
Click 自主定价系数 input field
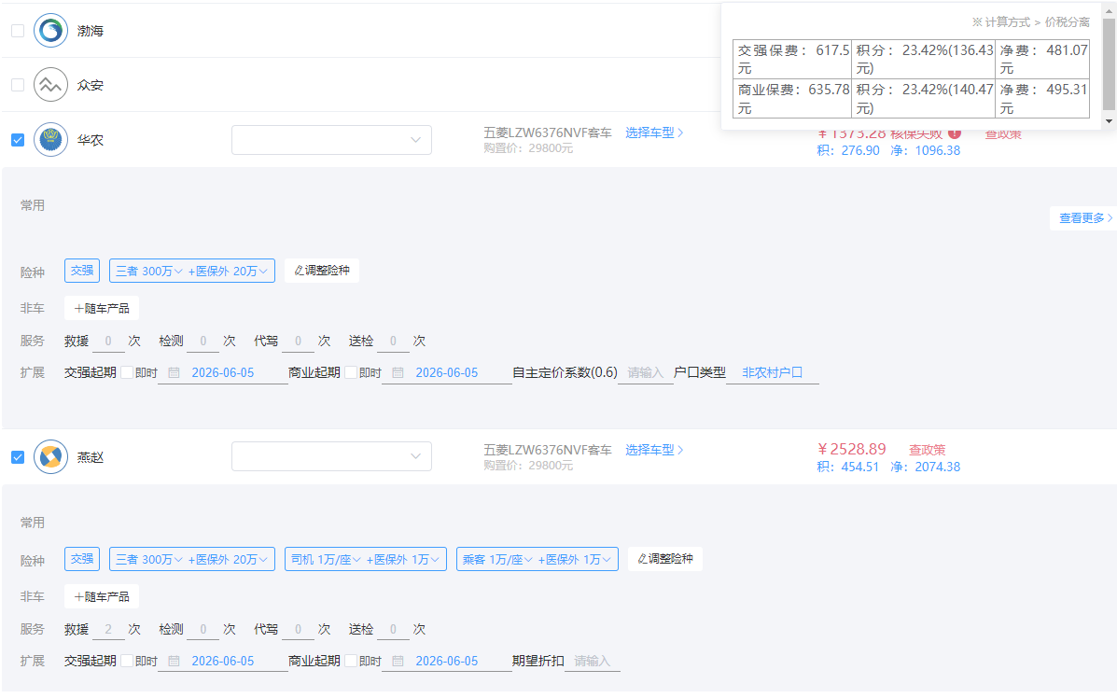(x=646, y=372)
